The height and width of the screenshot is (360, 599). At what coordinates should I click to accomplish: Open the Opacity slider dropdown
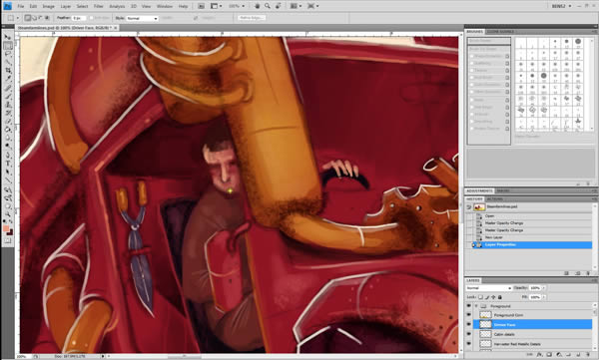coord(544,288)
